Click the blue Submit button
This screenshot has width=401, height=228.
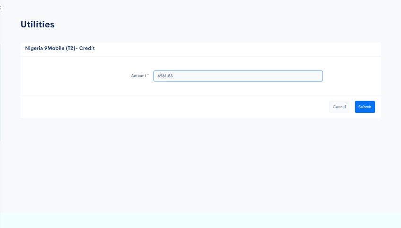(x=365, y=107)
